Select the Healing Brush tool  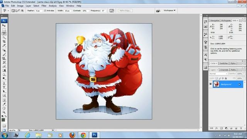[4, 51]
